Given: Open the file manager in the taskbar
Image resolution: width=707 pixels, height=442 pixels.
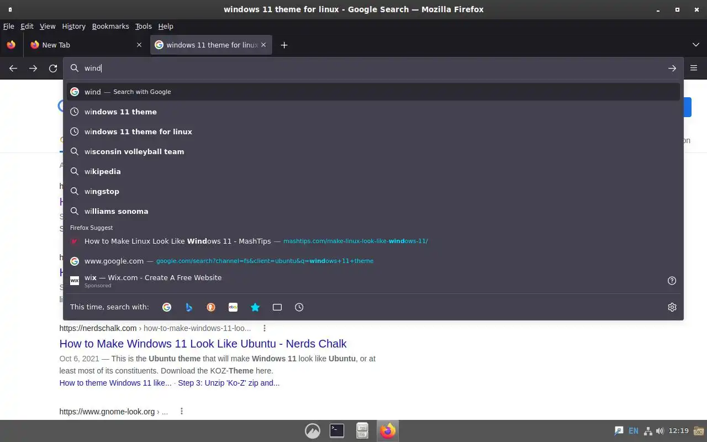Looking at the screenshot, I should (x=362, y=431).
